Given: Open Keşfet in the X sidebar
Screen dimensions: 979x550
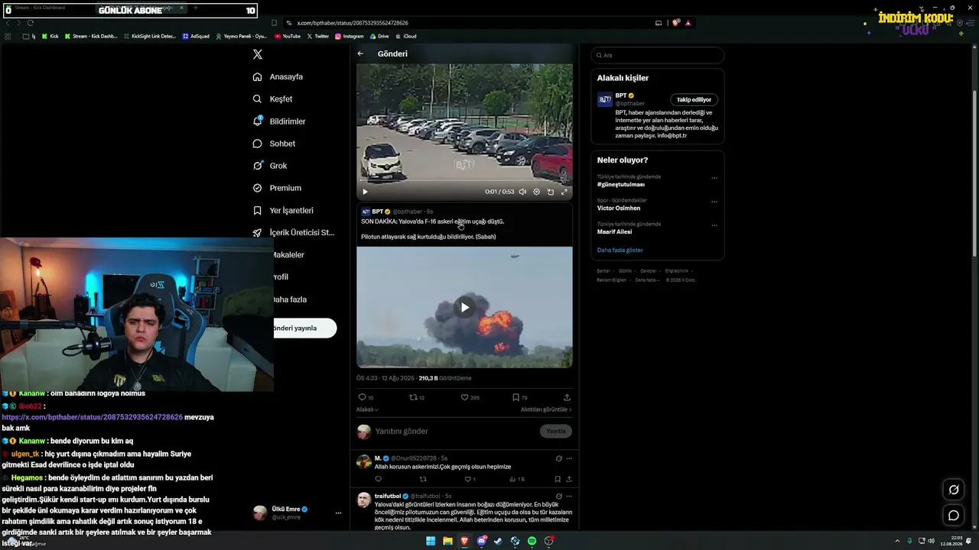Looking at the screenshot, I should [x=272, y=99].
